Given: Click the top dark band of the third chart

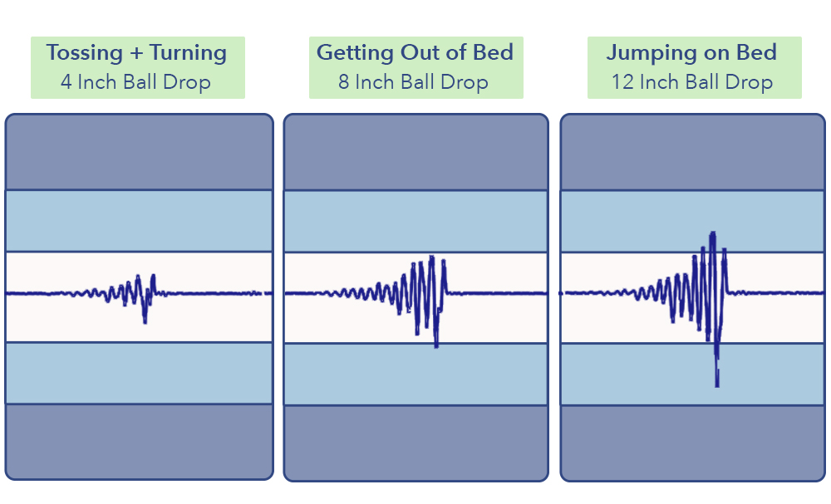Looking at the screenshot, I should [x=693, y=153].
